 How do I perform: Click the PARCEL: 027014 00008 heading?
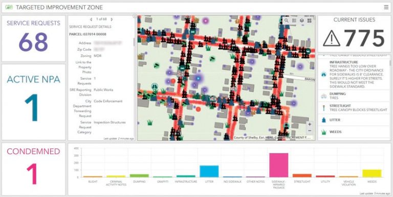coord(88,34)
